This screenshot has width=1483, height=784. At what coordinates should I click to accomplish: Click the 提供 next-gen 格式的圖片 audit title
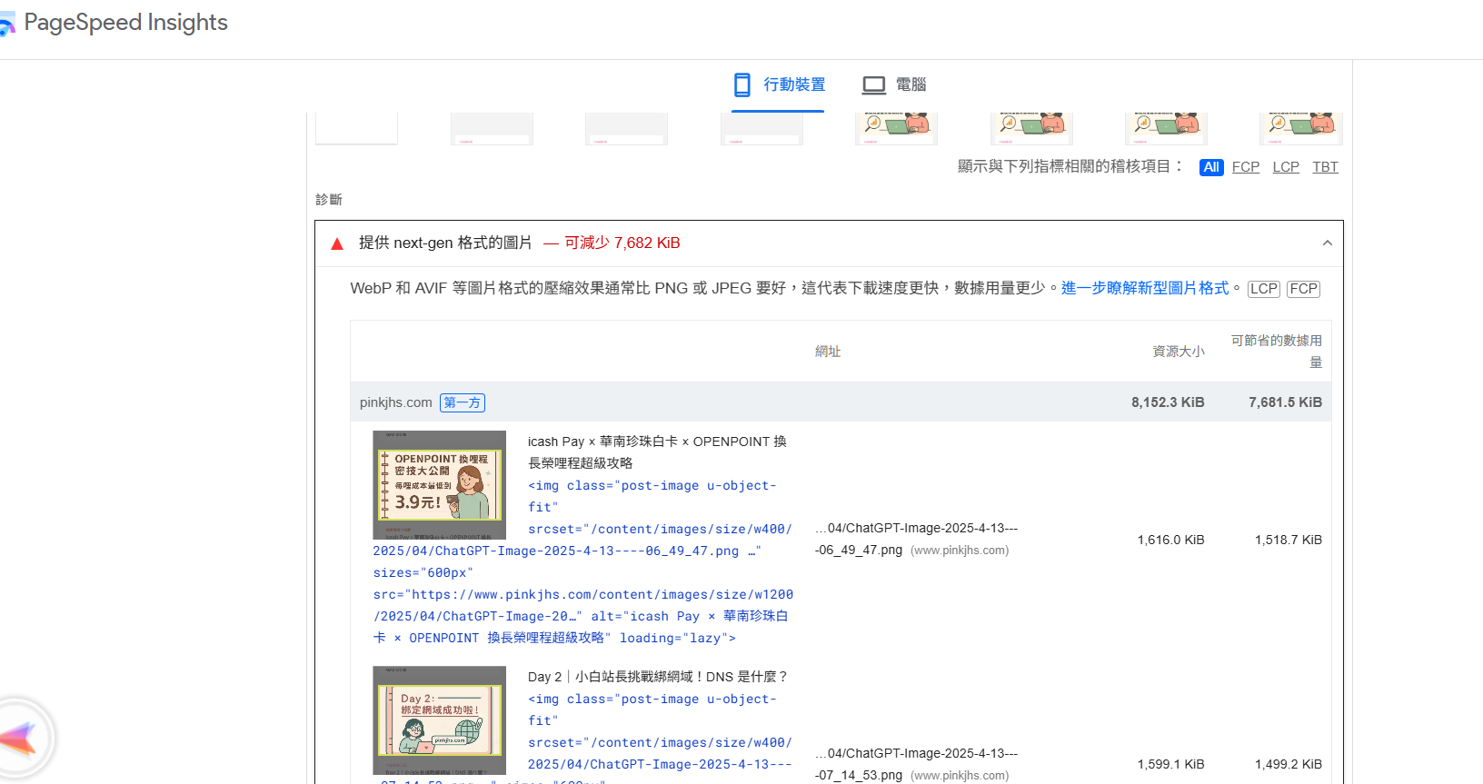pyautogui.click(x=445, y=243)
